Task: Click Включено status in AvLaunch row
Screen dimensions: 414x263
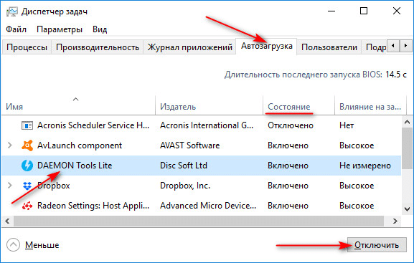Action: pyautogui.click(x=288, y=145)
